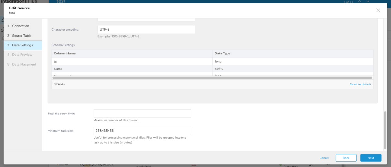
Task: Open the Source Table step
Action: (x=22, y=36)
